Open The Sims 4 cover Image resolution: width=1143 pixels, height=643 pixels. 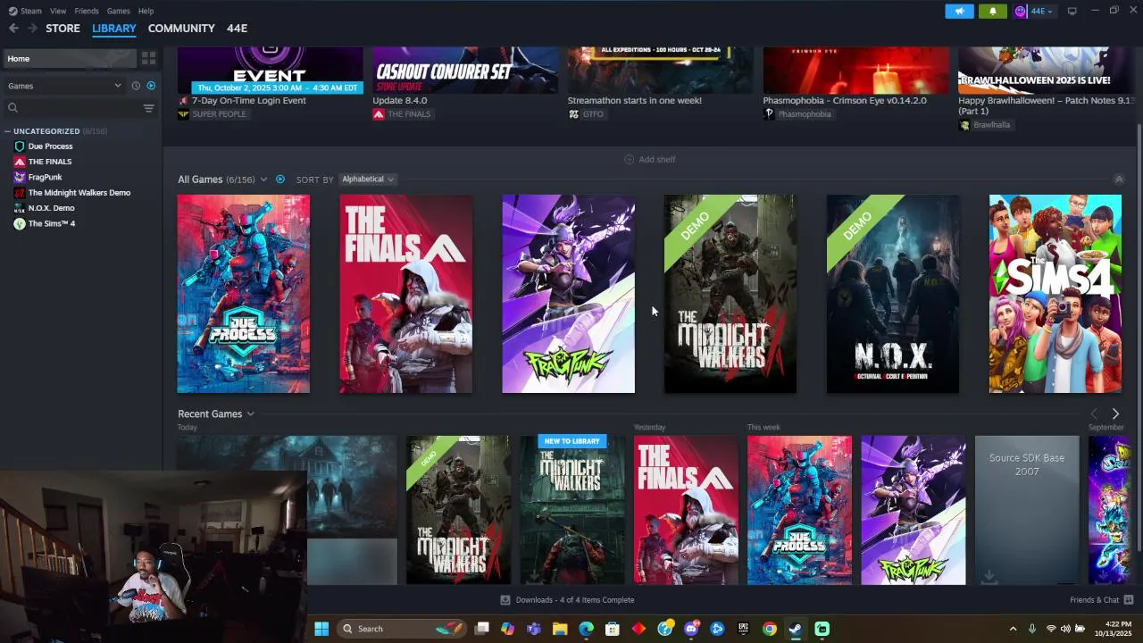click(x=1055, y=294)
